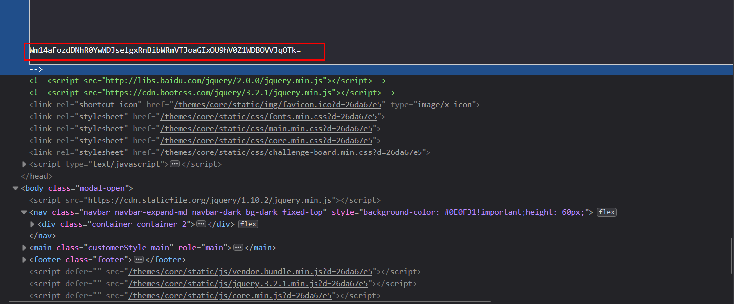The width and height of the screenshot is (734, 304).
Task: Collapse the body modal-open element
Action: [16, 188]
